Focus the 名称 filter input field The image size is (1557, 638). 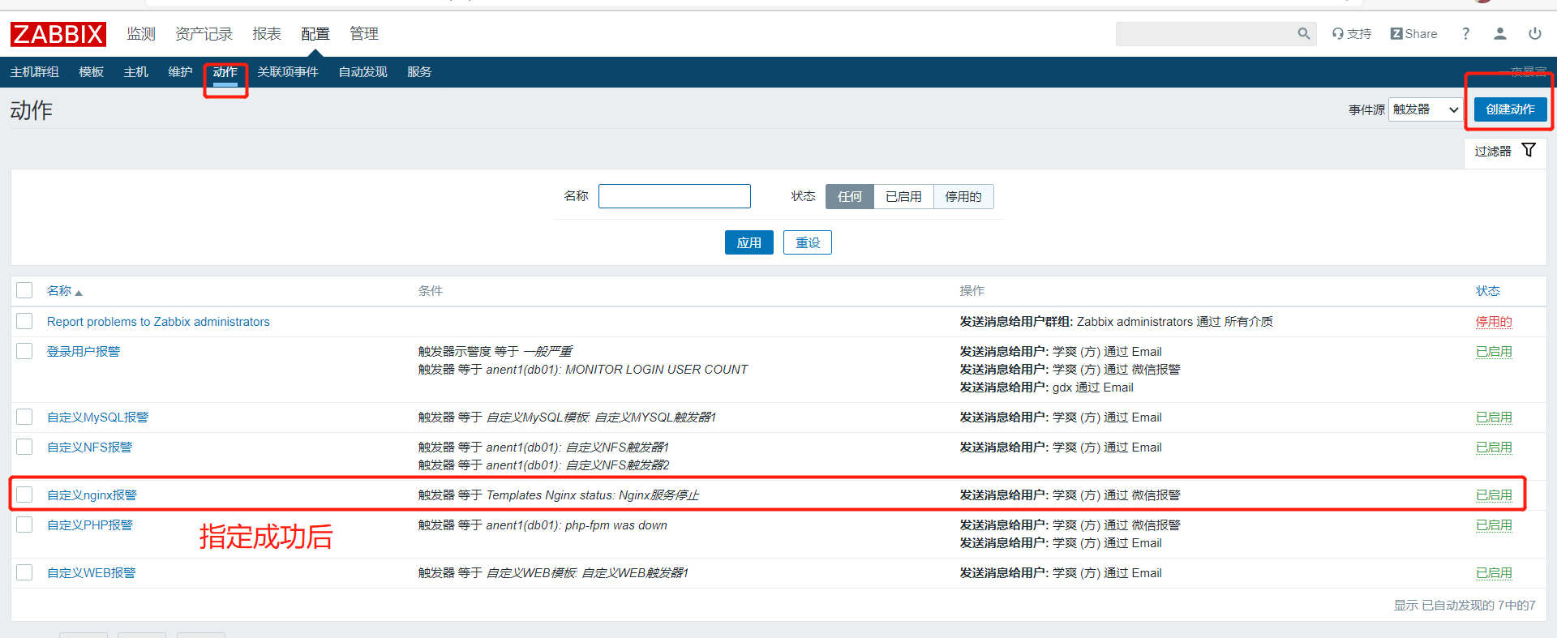(674, 196)
